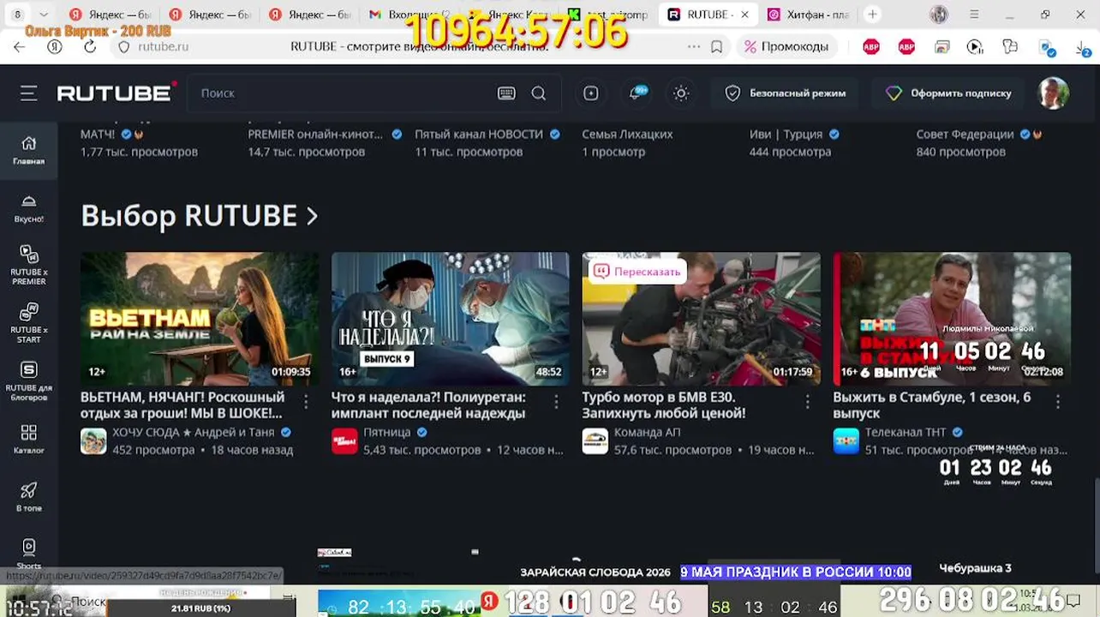Viewport: 1100px width, 617px height.
Task: Click the RUTUBE logo
Action: (117, 93)
